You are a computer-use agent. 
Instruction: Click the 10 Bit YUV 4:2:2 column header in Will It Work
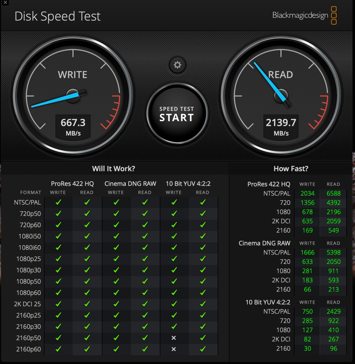188,184
